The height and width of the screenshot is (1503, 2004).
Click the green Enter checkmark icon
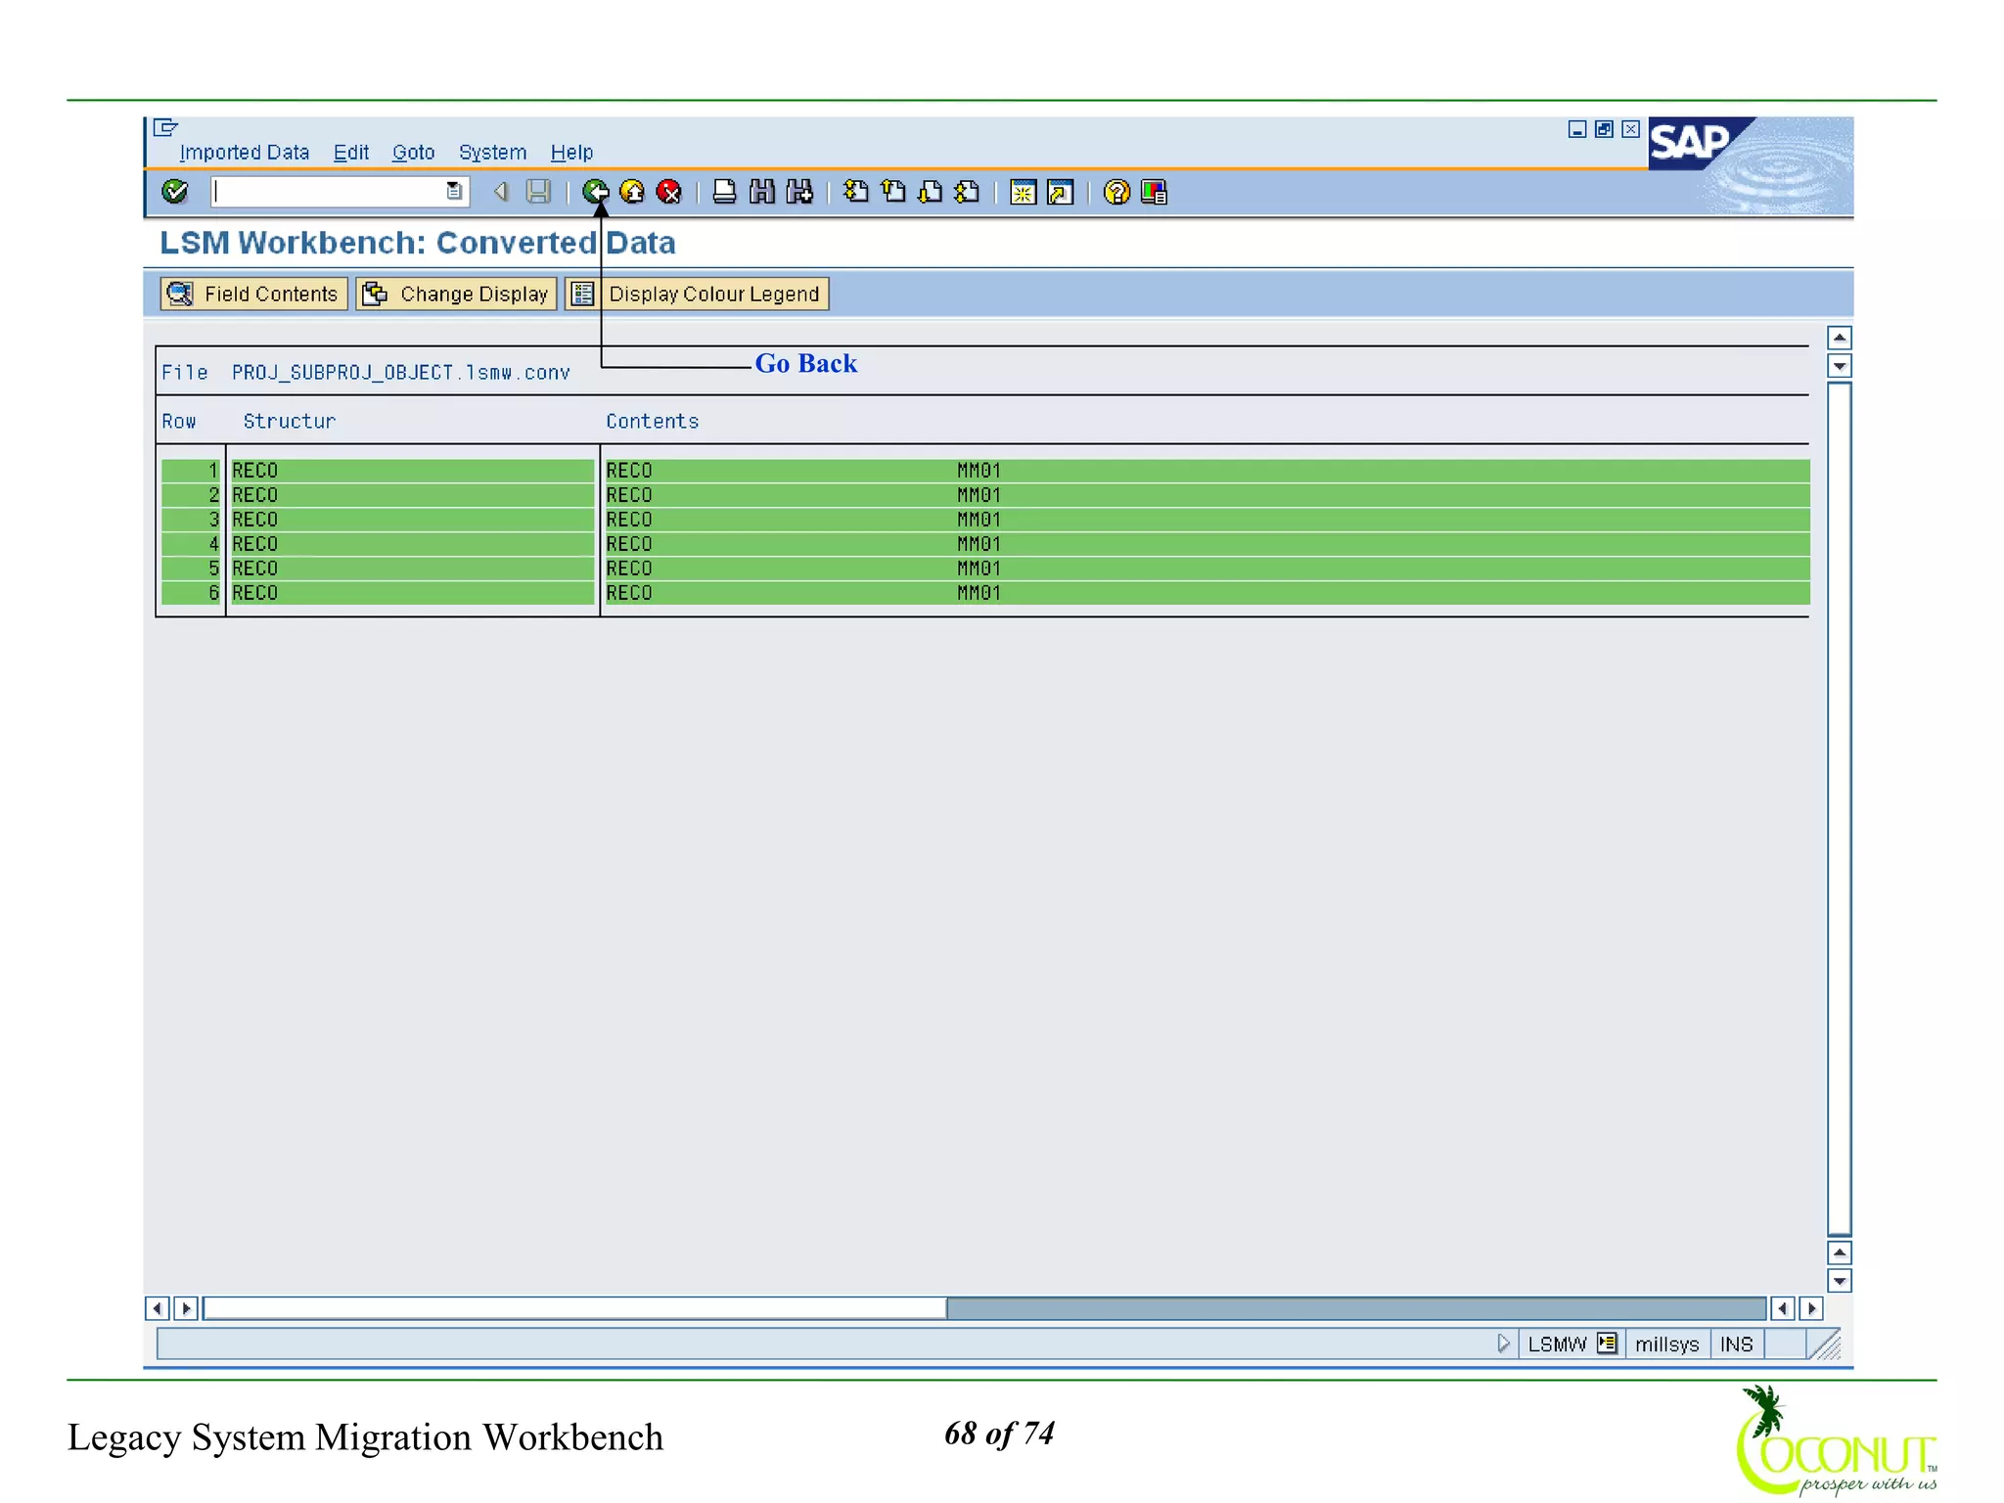175,192
